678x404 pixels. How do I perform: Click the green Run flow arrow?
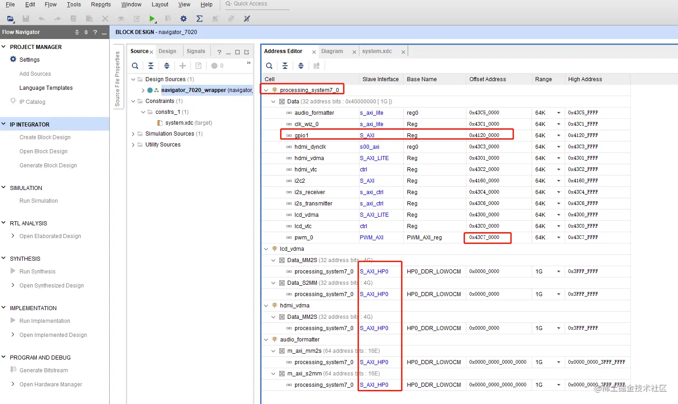(x=152, y=19)
